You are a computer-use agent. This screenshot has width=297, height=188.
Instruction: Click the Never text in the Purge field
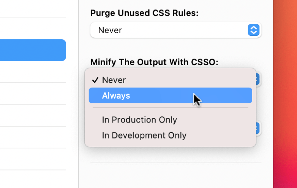(110, 30)
